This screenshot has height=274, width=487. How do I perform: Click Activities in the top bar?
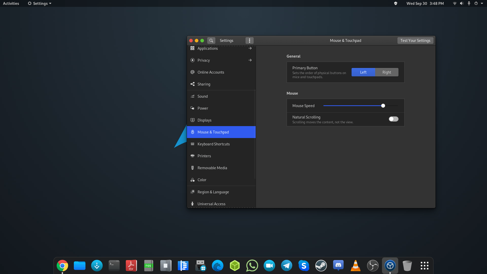(11, 4)
